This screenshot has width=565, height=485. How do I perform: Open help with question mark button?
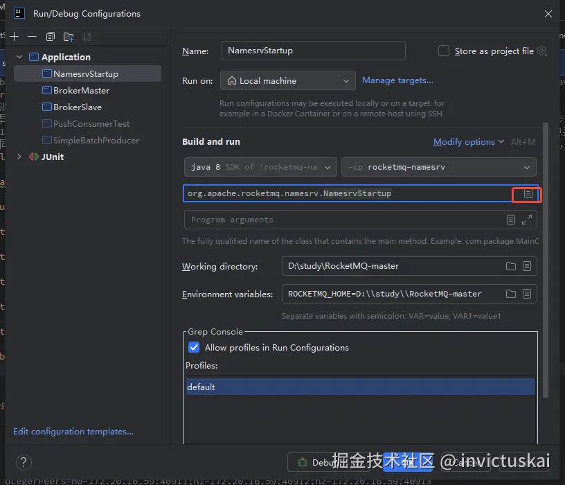pyautogui.click(x=24, y=462)
